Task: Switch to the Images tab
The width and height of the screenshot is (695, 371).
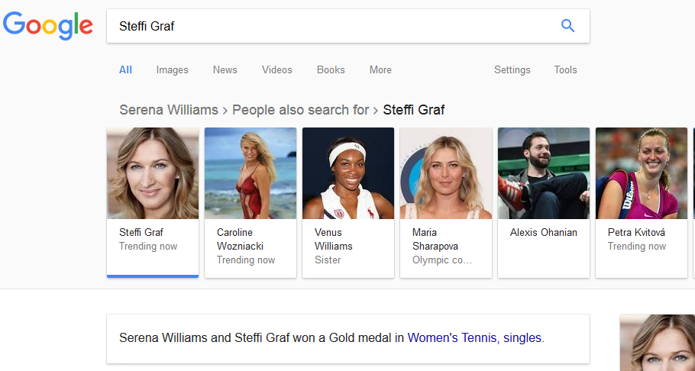Action: point(172,69)
